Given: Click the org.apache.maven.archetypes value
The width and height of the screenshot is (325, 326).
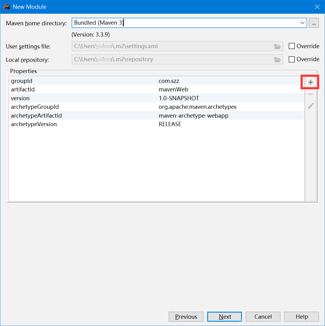Looking at the screenshot, I should tap(197, 107).
